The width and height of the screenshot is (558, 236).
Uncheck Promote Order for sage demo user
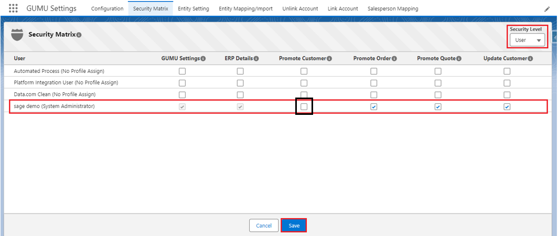(373, 107)
